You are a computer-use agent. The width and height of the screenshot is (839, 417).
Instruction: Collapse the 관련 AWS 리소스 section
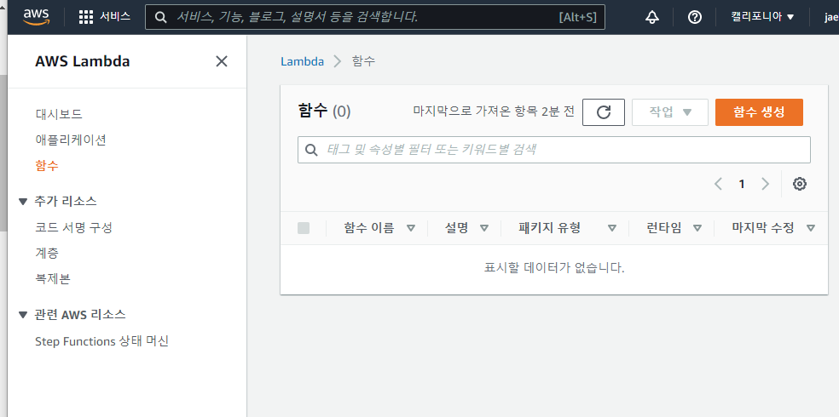click(x=22, y=315)
